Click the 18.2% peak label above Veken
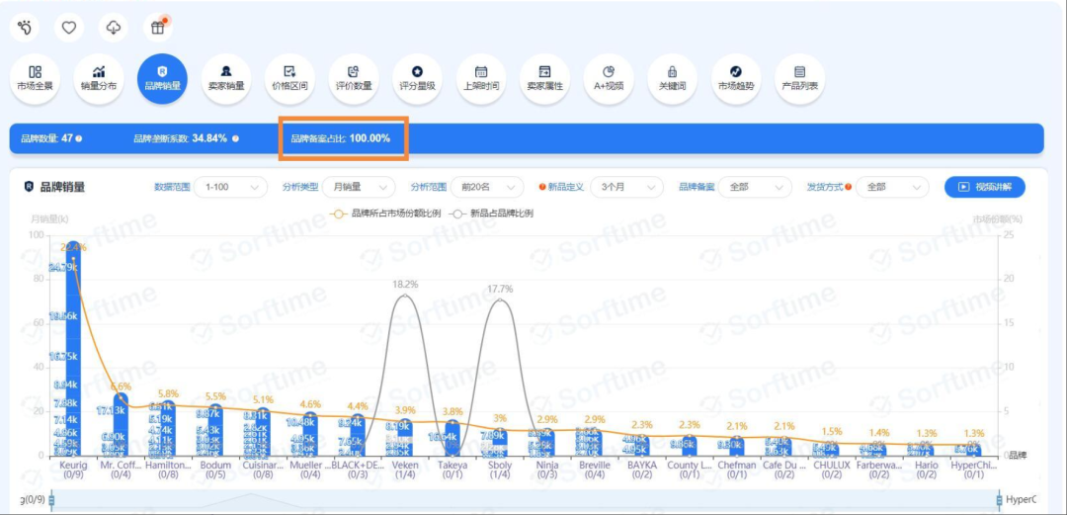The height and width of the screenshot is (515, 1067). [x=406, y=284]
